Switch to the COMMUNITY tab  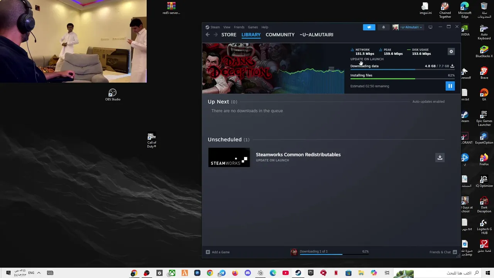point(280,35)
